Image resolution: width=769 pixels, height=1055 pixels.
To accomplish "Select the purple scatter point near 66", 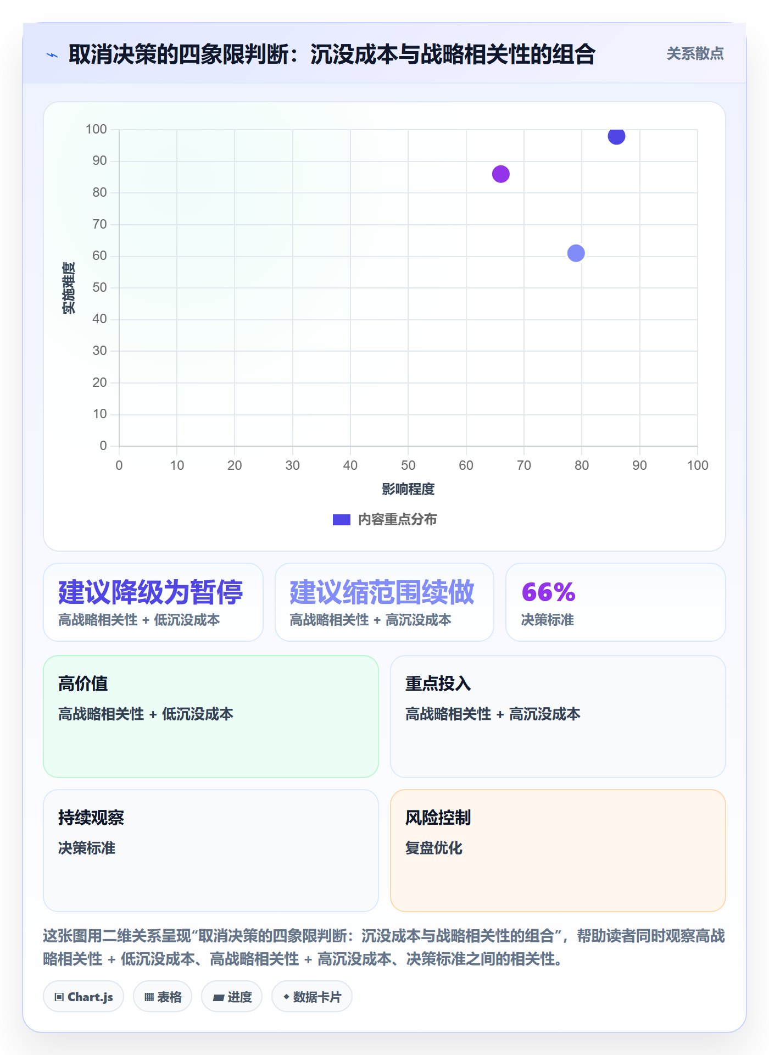I will (x=500, y=174).
